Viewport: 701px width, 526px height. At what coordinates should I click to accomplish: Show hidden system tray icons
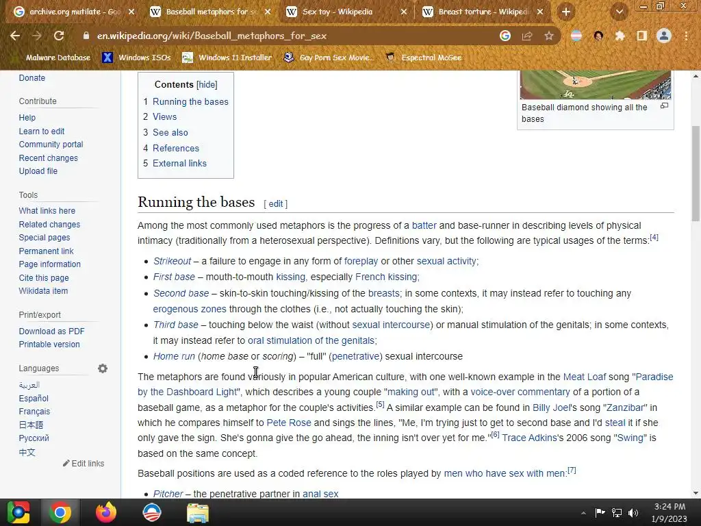(x=583, y=513)
